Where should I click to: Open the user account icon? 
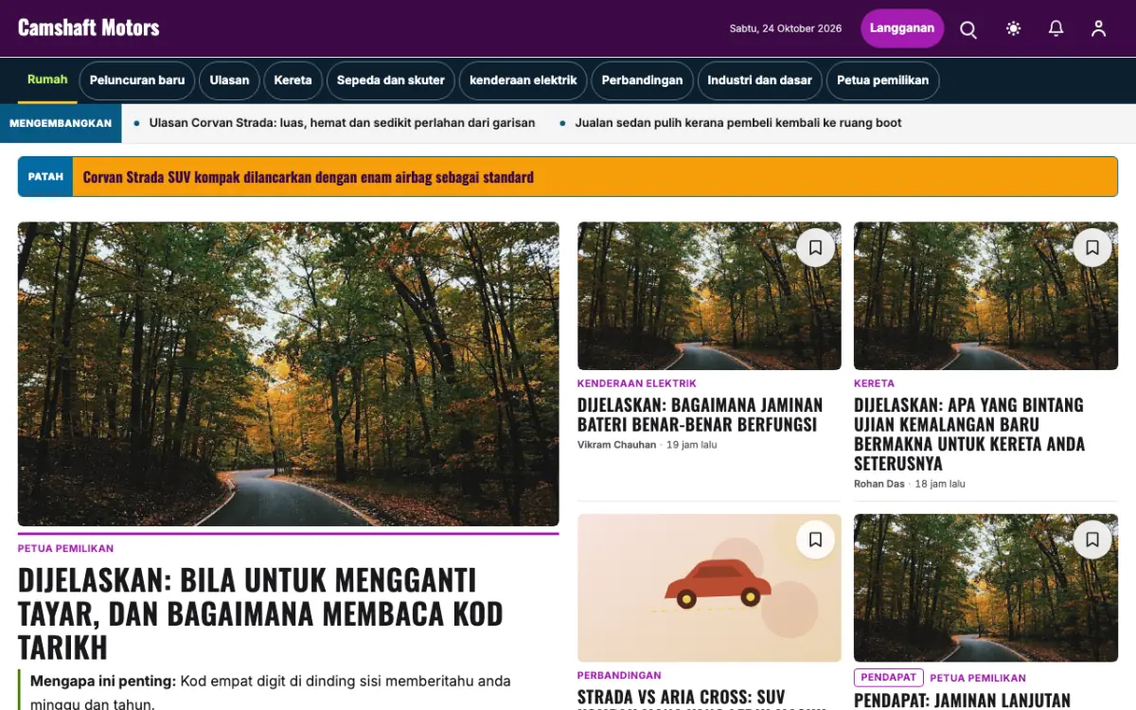[1098, 28]
